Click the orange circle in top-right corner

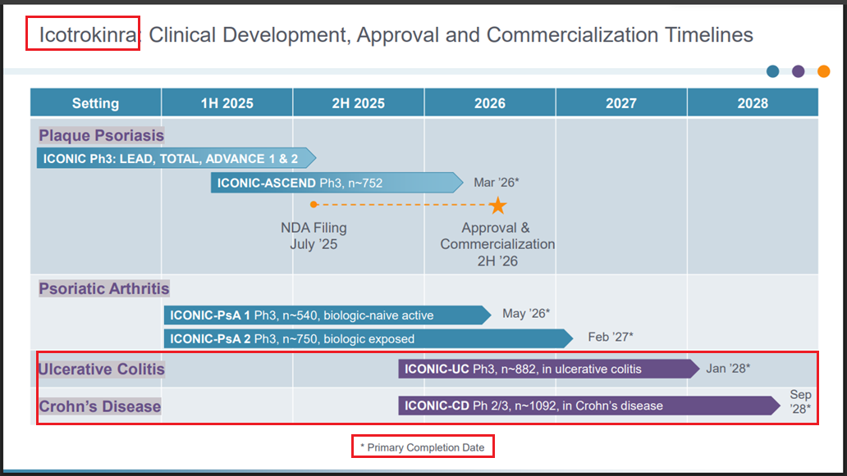coord(823,71)
